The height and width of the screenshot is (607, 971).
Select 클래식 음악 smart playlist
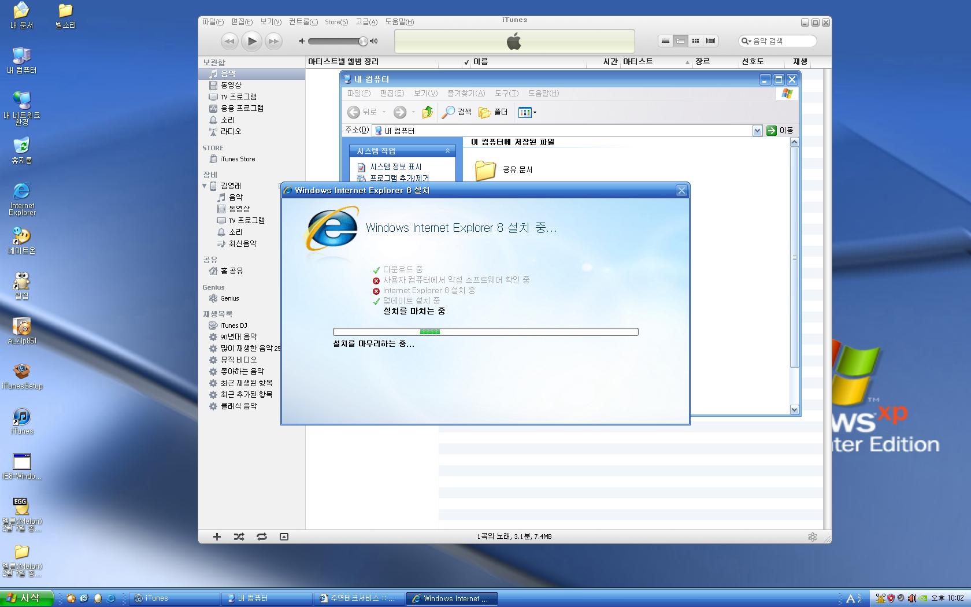[x=240, y=406]
